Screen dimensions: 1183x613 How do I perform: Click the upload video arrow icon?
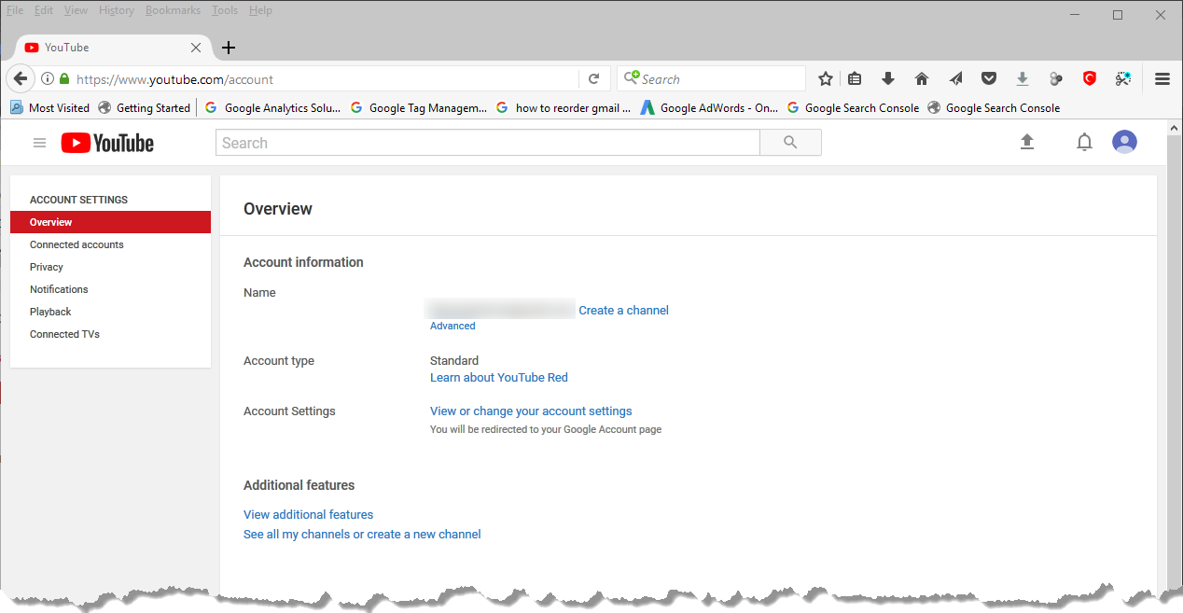(1027, 142)
